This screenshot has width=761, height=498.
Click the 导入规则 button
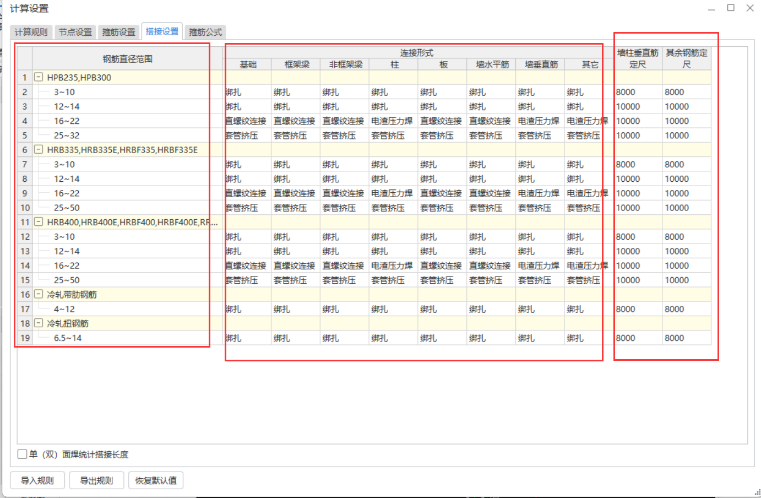pos(37,480)
